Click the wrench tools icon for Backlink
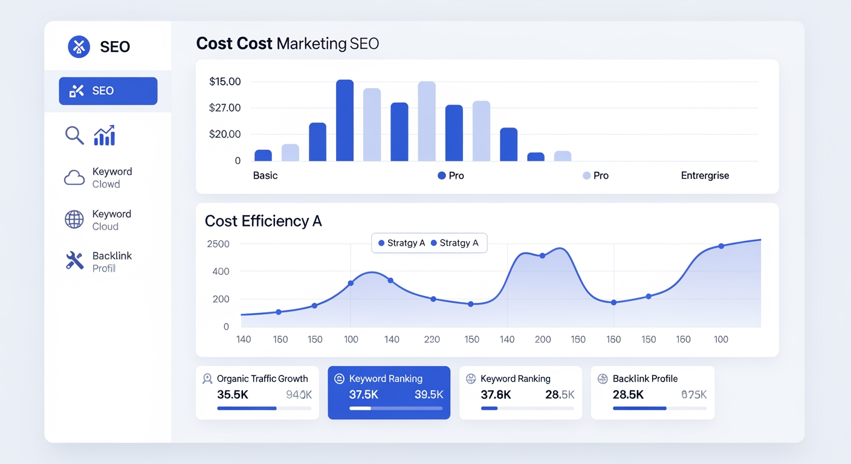Screen dimensions: 851x464 click(74, 261)
